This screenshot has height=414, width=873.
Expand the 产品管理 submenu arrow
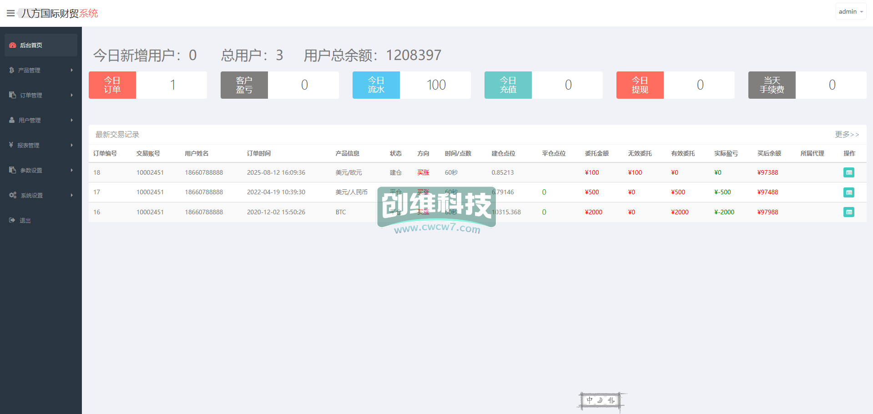point(72,70)
